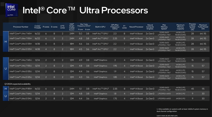212x117 pixels.
Task: Click the Intel Core Ultra 9 185H row name
Action: point(21,89)
